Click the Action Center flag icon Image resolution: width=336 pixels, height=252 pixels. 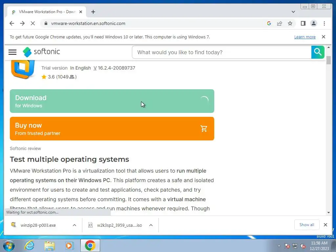[x=287, y=246]
